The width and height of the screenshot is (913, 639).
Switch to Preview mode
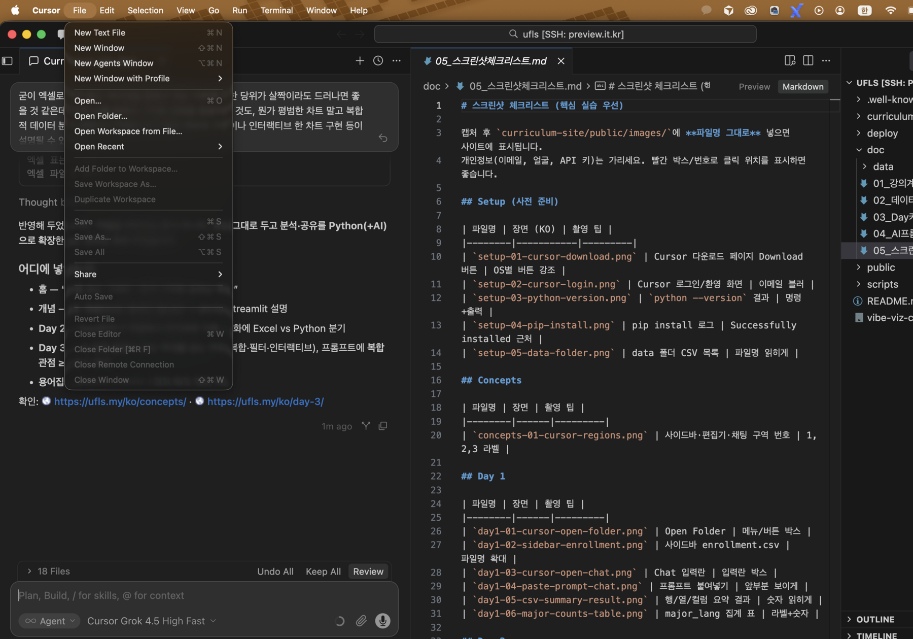(754, 86)
